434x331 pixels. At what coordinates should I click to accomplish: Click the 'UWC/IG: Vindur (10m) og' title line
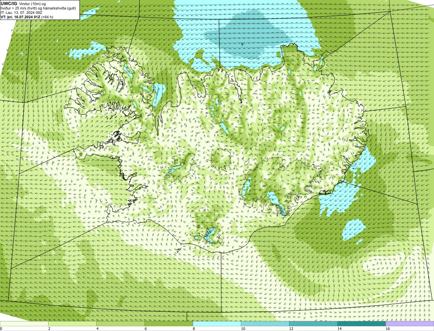pyautogui.click(x=23, y=3)
